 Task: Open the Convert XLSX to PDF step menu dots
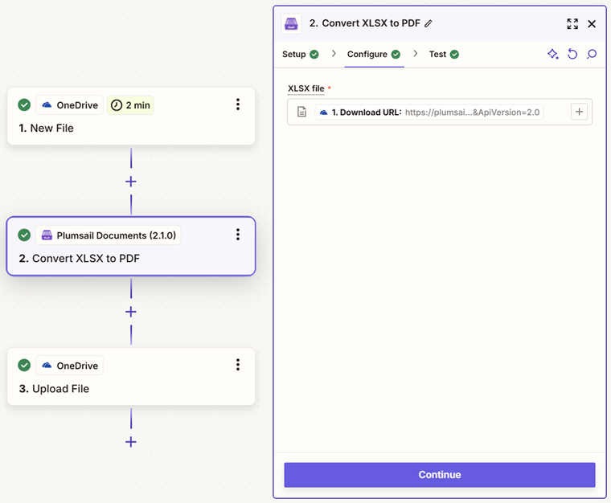point(238,235)
